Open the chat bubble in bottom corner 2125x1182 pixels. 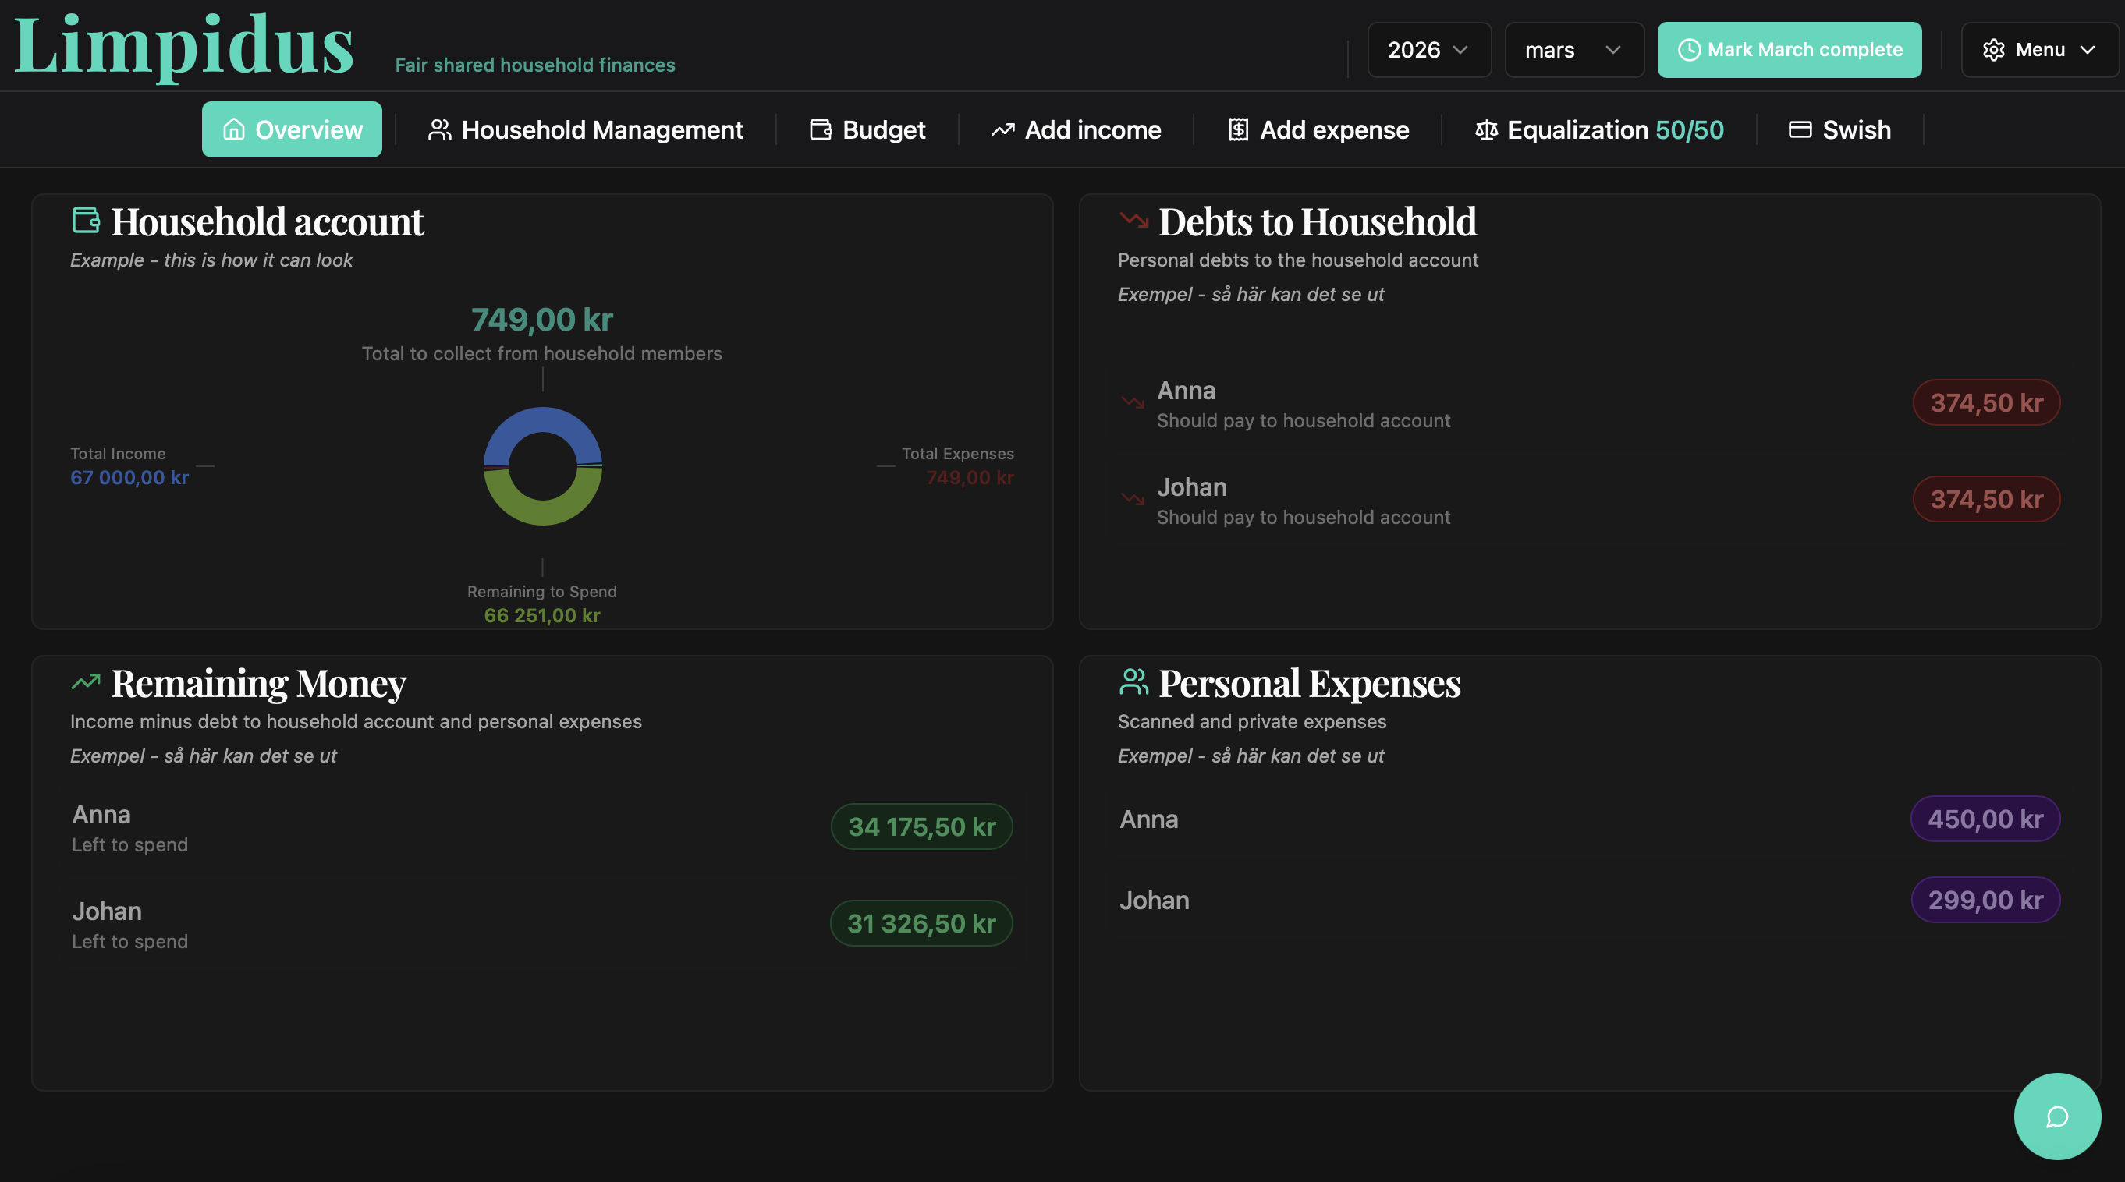click(x=2056, y=1116)
